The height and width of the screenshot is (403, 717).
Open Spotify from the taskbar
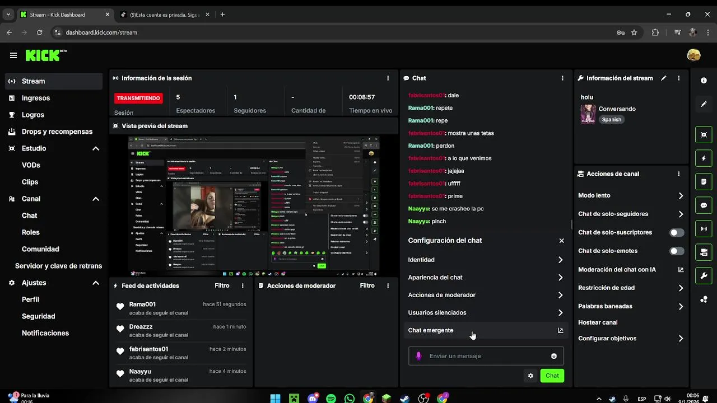(x=331, y=399)
